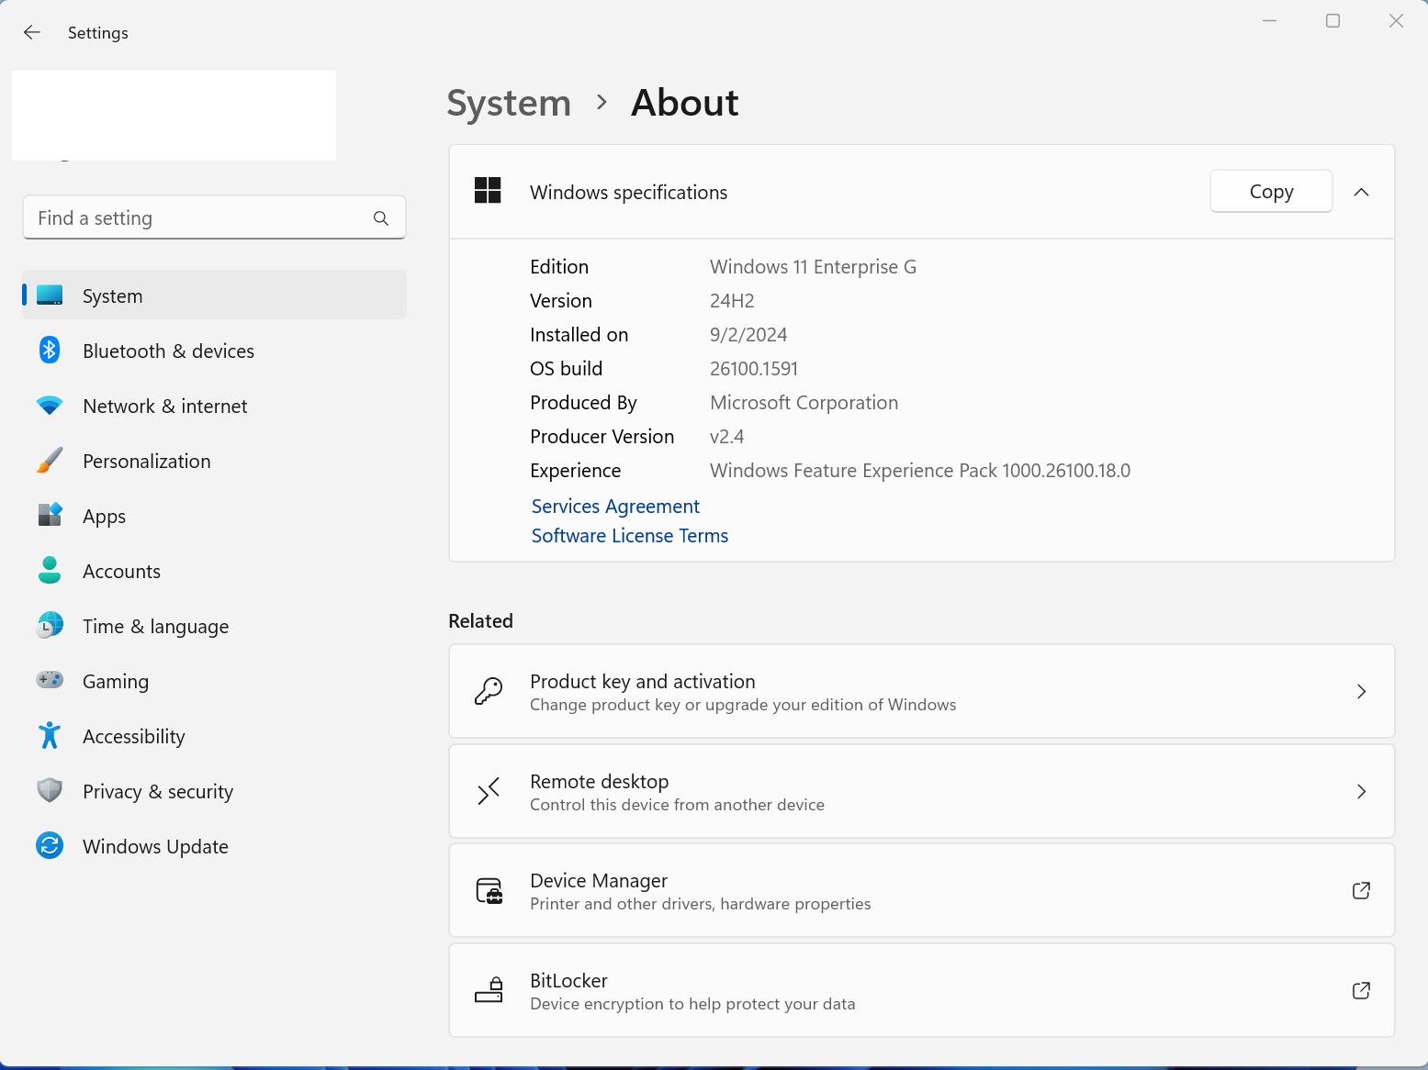Screen dimensions: 1428x1070
Task: Open Remote desktop settings
Action: coord(921,791)
